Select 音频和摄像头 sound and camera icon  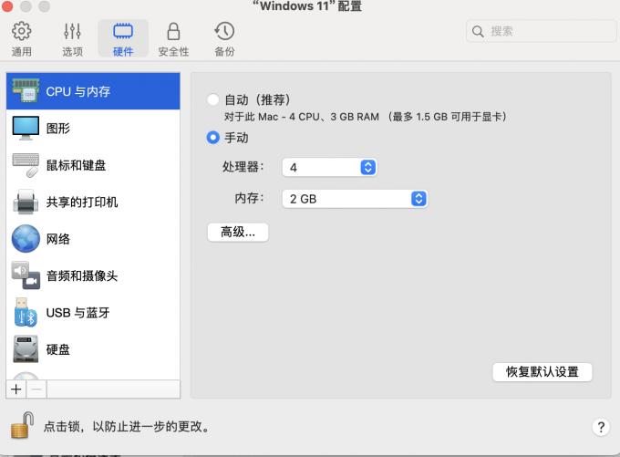(26, 275)
